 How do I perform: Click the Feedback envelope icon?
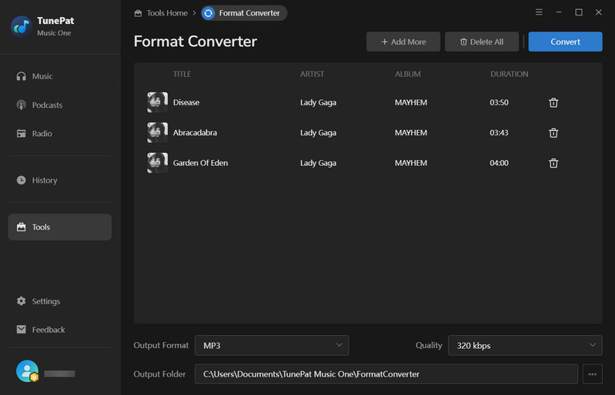point(22,329)
